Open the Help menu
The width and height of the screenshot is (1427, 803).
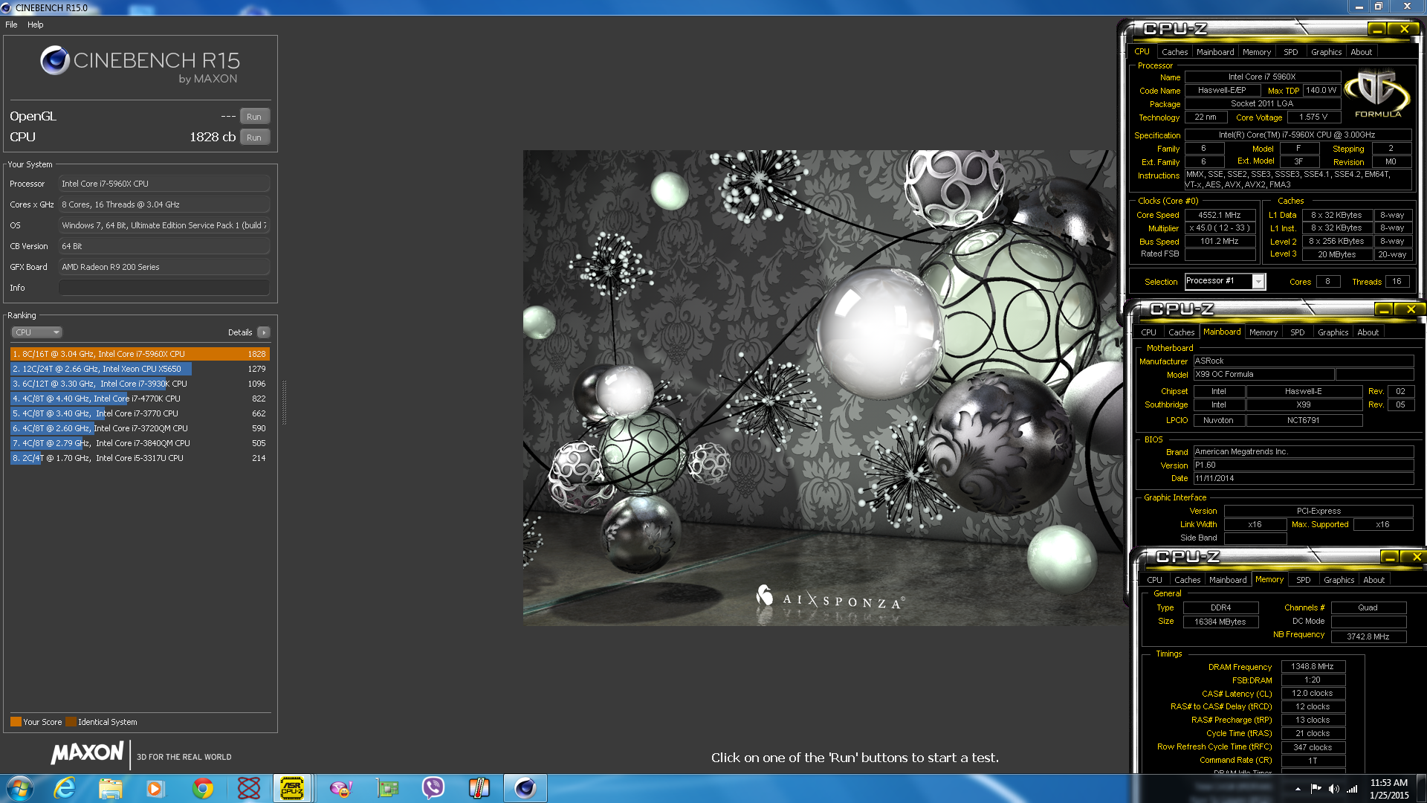point(36,25)
